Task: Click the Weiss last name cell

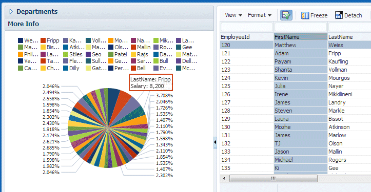Action: (349, 45)
